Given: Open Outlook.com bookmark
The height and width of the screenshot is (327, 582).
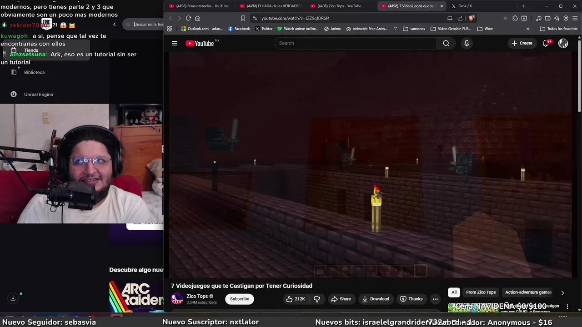Looking at the screenshot, I should [202, 29].
